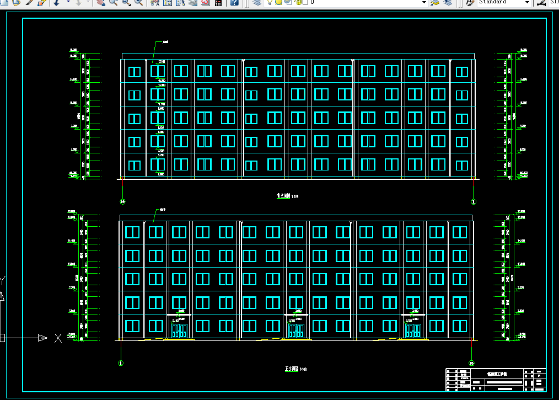The image size is (559, 400).
Task: Click the Undo arrow icon
Action: [57, 3]
